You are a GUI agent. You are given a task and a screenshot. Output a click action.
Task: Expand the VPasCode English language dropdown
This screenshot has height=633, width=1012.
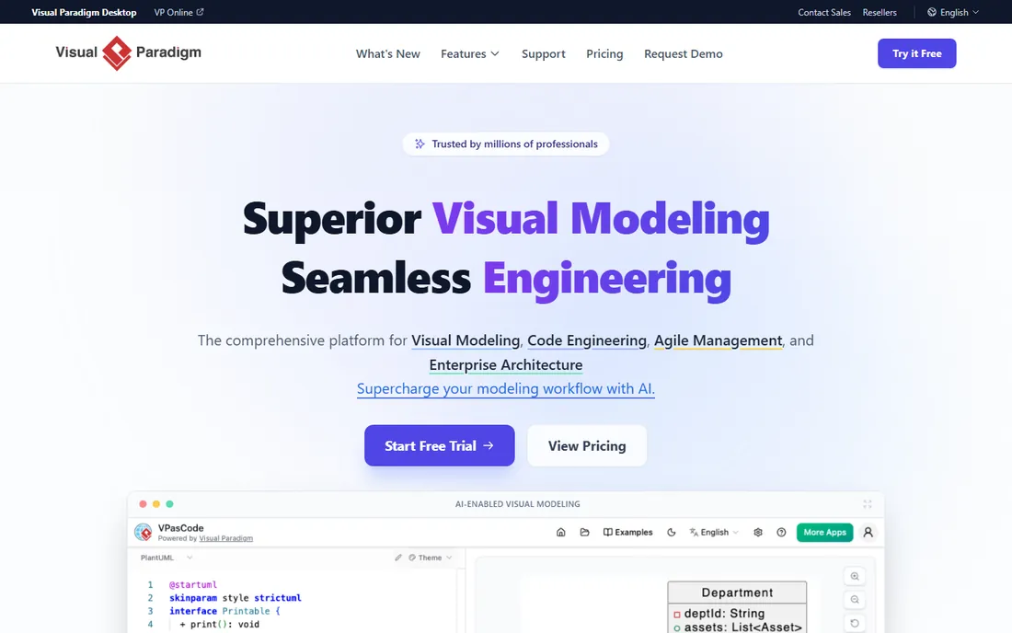coord(714,533)
